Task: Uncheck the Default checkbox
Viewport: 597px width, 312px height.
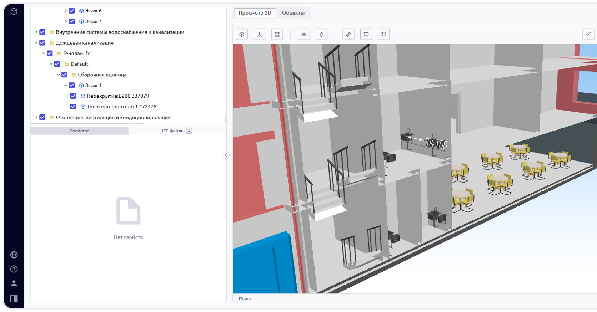Action: pos(57,64)
